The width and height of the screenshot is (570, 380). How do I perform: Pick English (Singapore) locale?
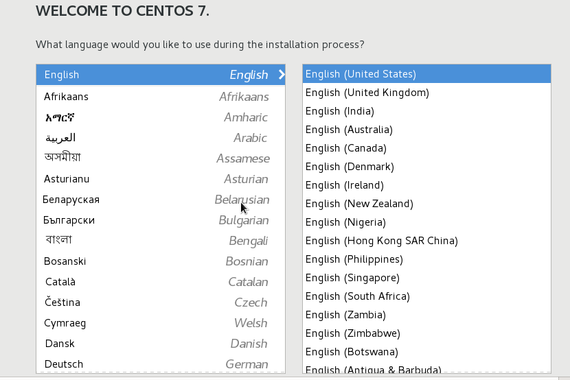[x=426, y=278]
